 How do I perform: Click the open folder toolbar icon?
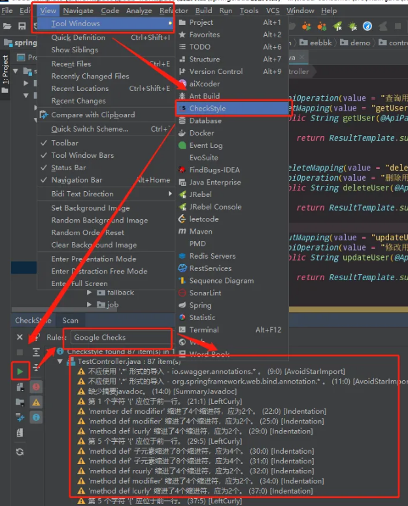point(7,26)
